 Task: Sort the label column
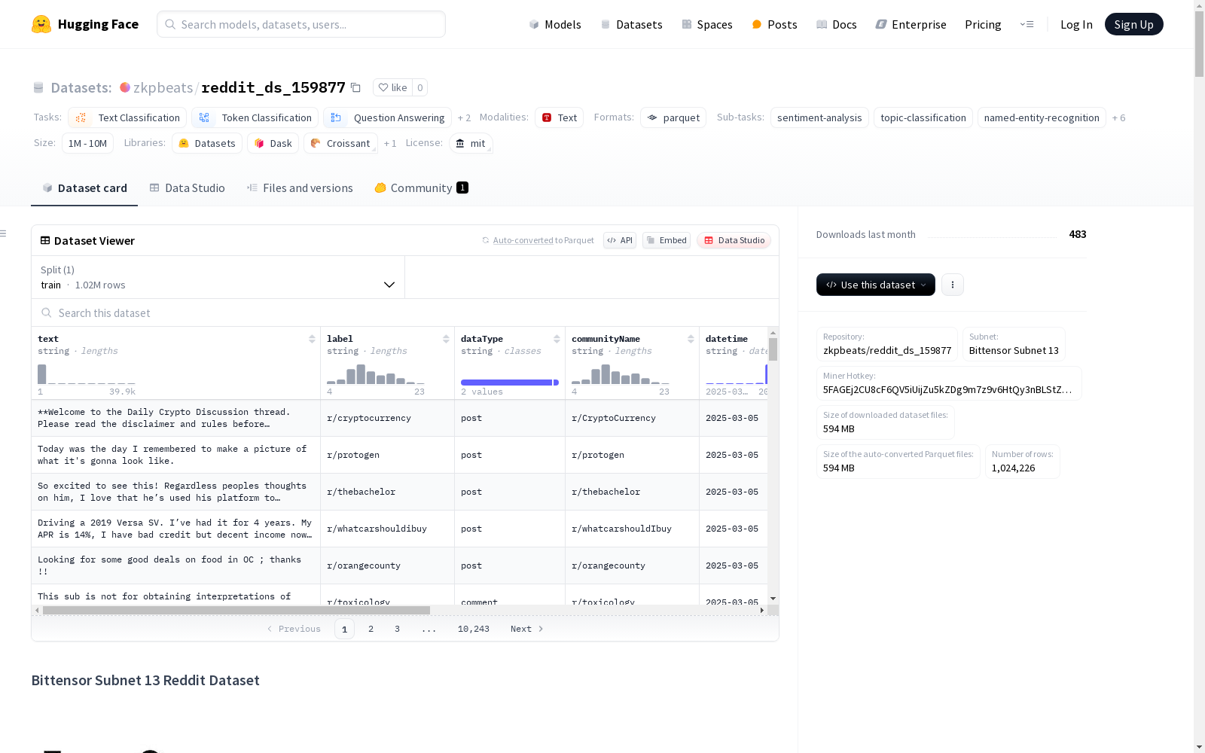(446, 339)
